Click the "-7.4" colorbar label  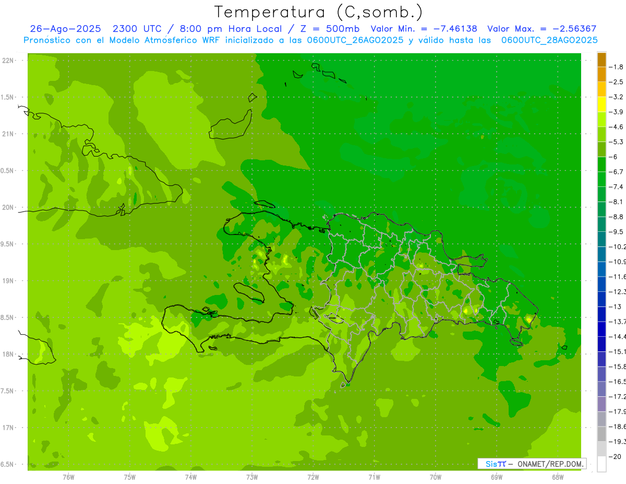pyautogui.click(x=617, y=187)
